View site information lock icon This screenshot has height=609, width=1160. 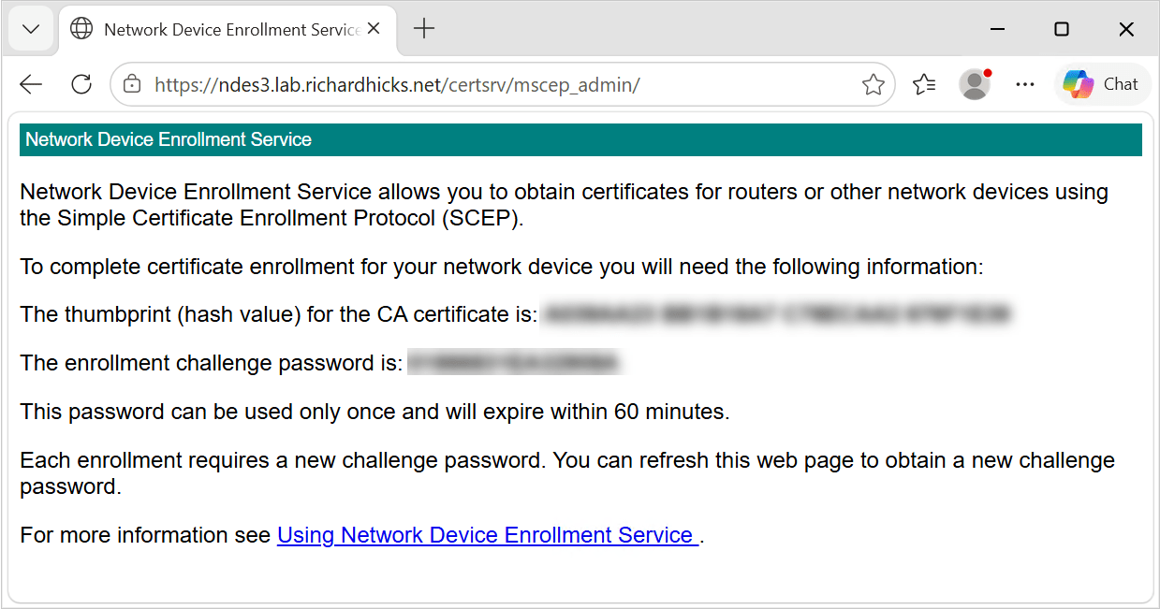click(132, 84)
